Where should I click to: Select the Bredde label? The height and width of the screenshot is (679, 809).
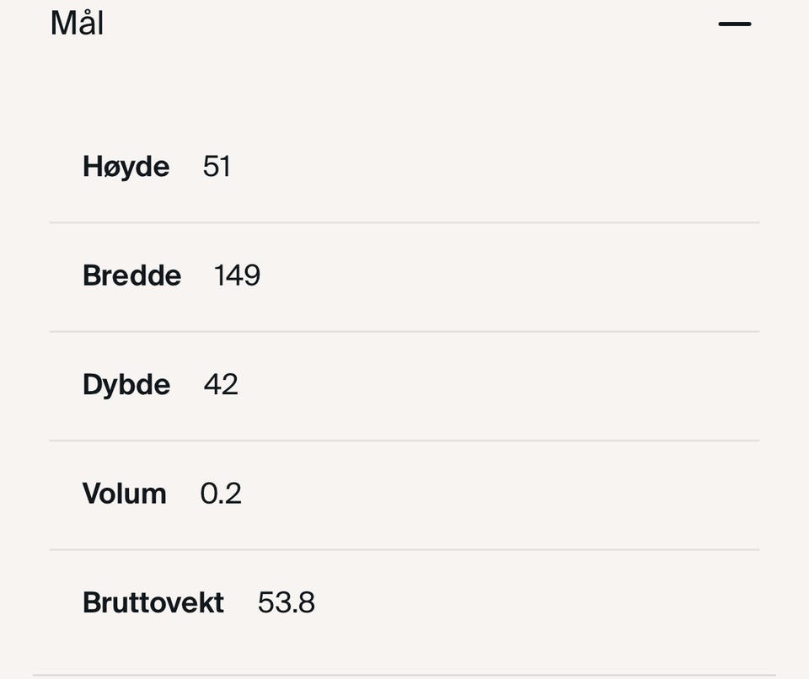point(131,275)
